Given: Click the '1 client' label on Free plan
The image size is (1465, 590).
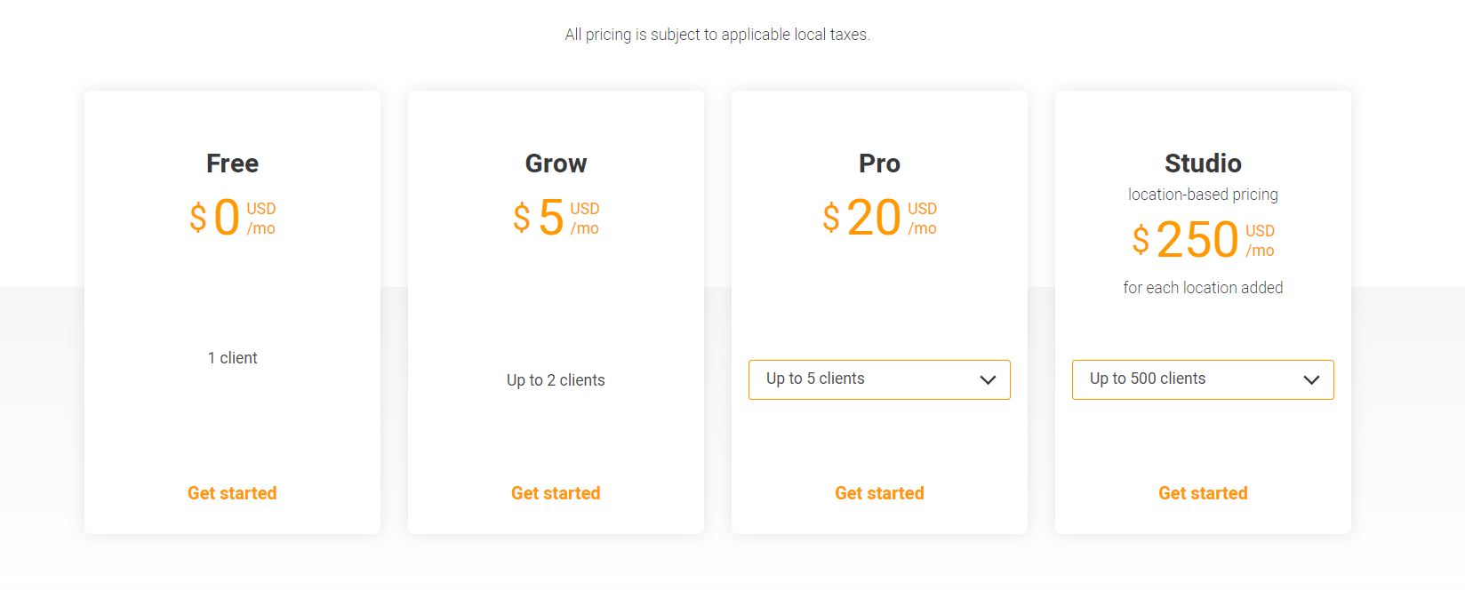Looking at the screenshot, I should (231, 358).
